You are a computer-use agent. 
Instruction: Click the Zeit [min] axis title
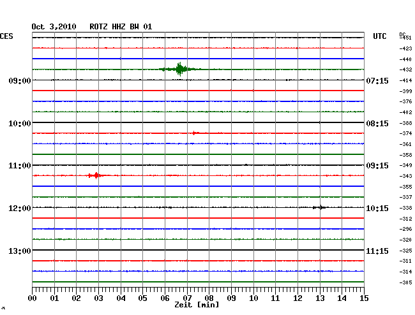point(197,305)
